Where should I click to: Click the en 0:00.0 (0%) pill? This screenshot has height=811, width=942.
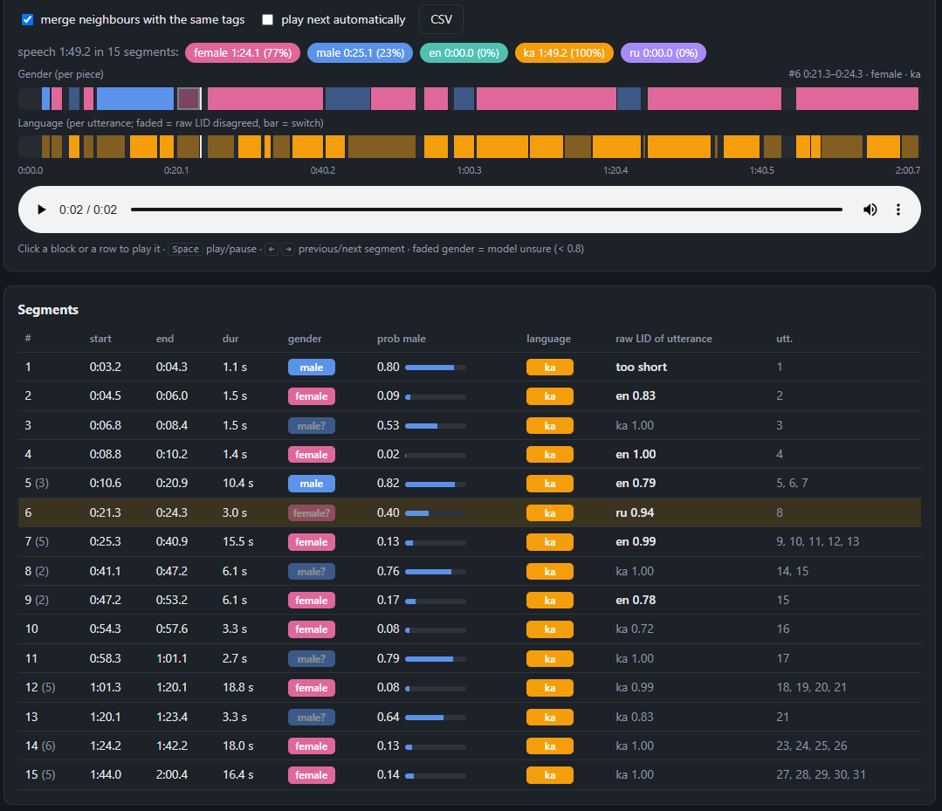464,53
